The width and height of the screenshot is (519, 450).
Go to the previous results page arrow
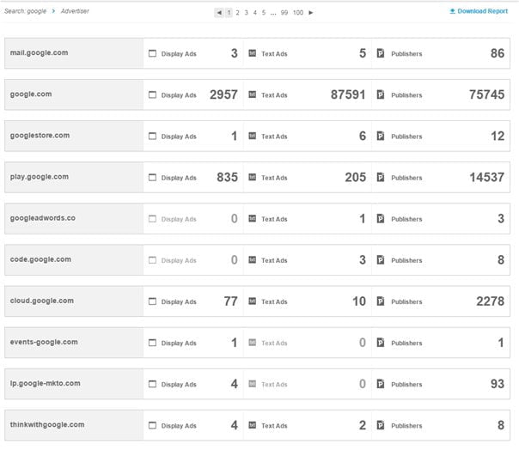[x=218, y=13]
